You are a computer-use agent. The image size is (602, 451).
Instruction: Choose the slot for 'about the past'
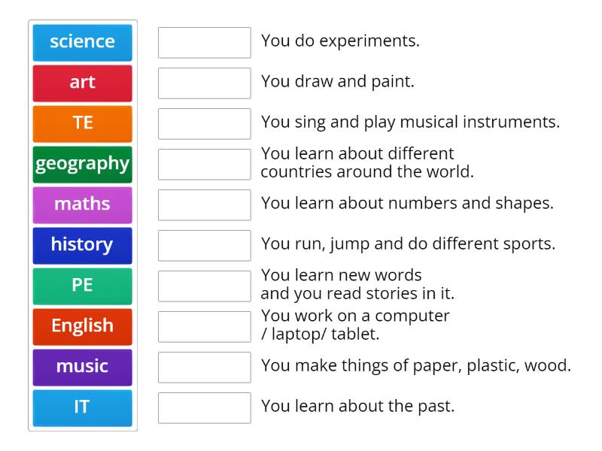pyautogui.click(x=204, y=408)
